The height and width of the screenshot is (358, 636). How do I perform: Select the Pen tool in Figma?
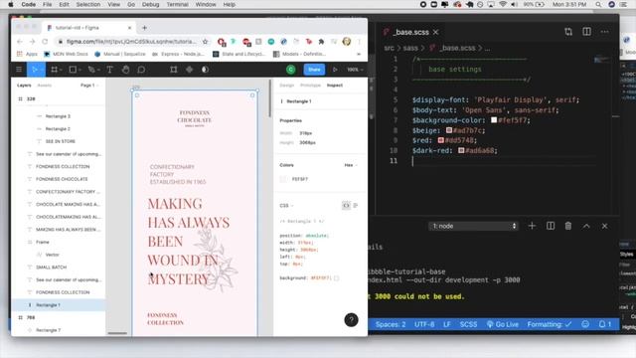(91, 70)
